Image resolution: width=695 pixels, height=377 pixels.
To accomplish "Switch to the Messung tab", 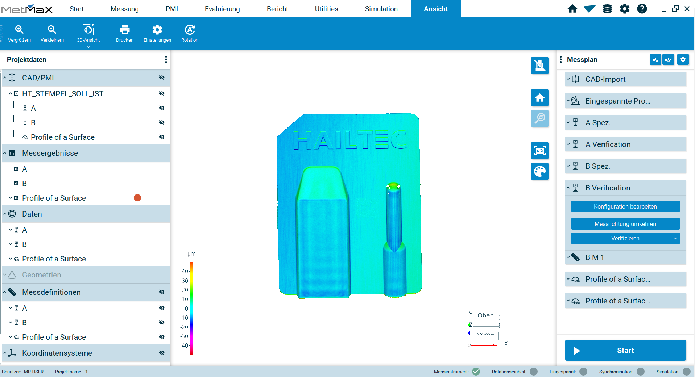I will [x=125, y=9].
